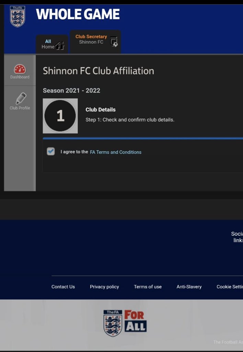Open the Cookie Settings footer link
This screenshot has width=243, height=352.
click(230, 287)
